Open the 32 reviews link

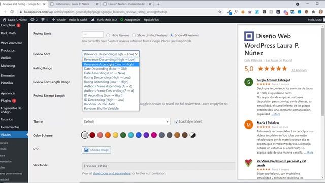pos(299,70)
